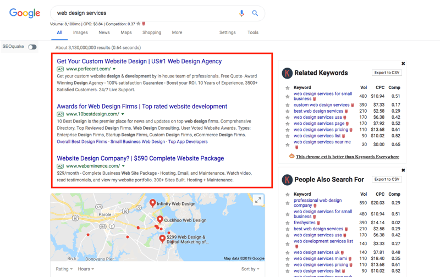Click the www.perfecent.com ad URL

point(89,69)
